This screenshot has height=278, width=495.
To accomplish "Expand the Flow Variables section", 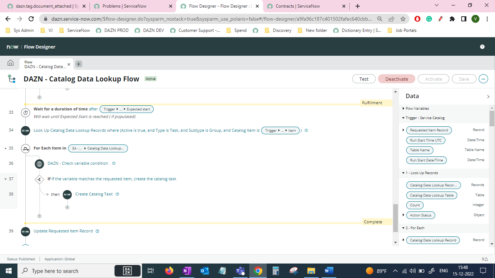I will (403, 109).
